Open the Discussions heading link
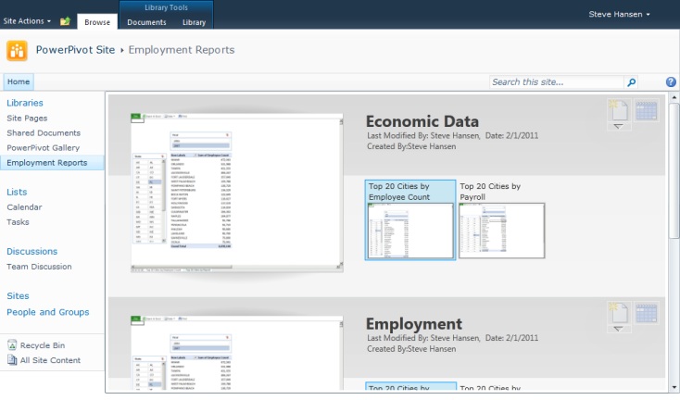 (31, 251)
